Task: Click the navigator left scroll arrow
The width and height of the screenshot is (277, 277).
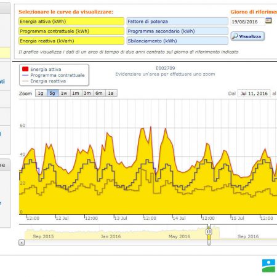Action: tap(22, 243)
